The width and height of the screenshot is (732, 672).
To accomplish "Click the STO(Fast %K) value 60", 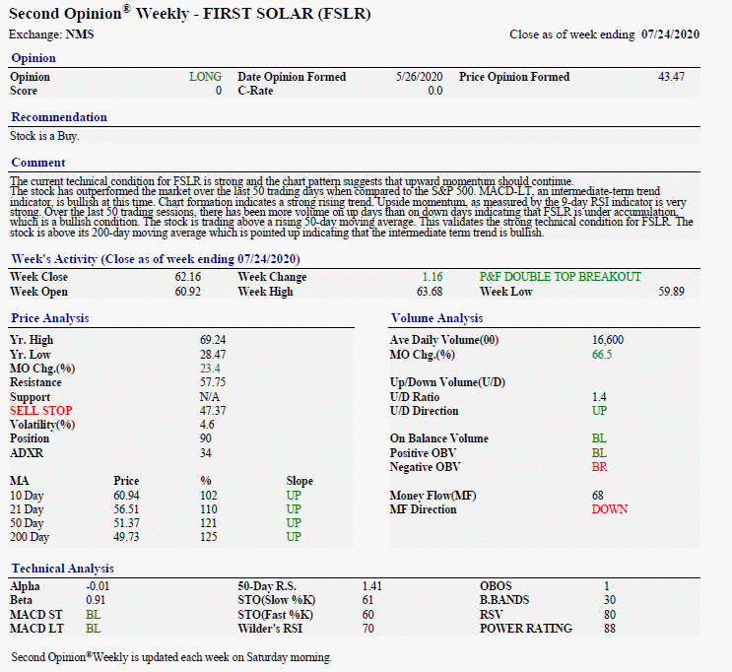I will 367,615.
